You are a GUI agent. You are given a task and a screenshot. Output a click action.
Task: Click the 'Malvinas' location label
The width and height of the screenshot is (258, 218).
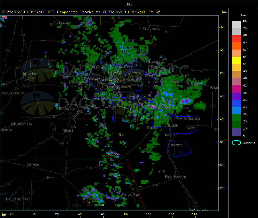(115, 106)
